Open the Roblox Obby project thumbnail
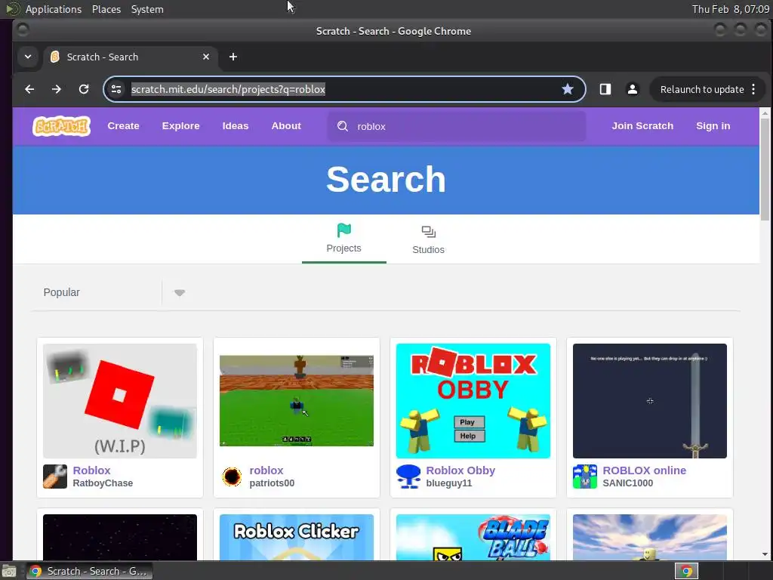 [x=473, y=401]
